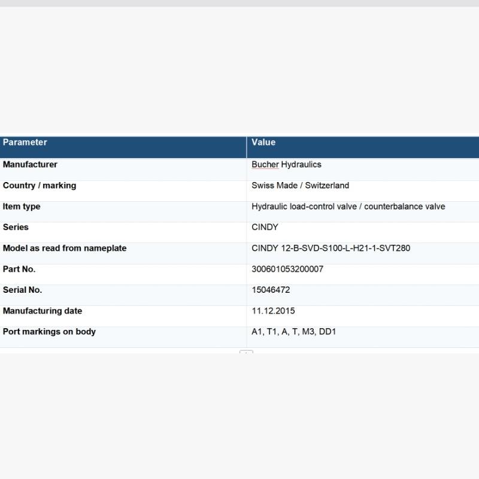Select the Item type label
Viewport: 479px width, 479px height.
(x=22, y=207)
